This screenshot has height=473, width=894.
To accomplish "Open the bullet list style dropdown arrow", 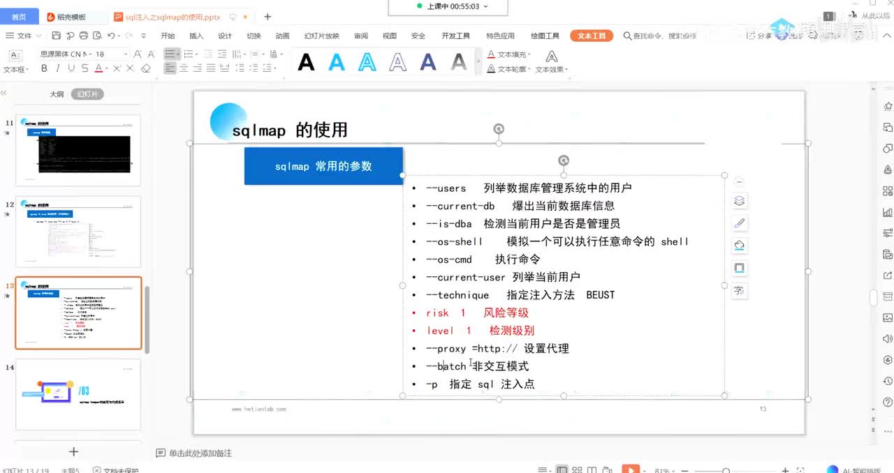I will coord(179,54).
